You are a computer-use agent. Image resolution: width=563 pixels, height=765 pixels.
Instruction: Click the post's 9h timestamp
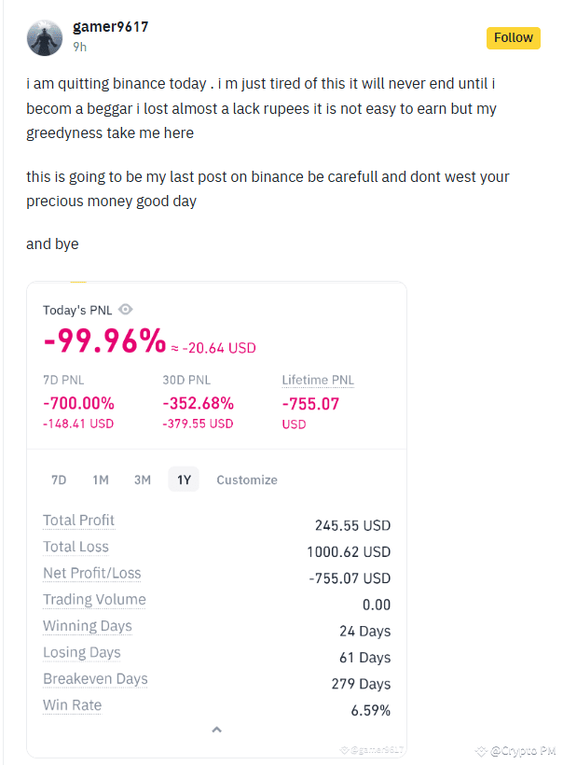[80, 47]
